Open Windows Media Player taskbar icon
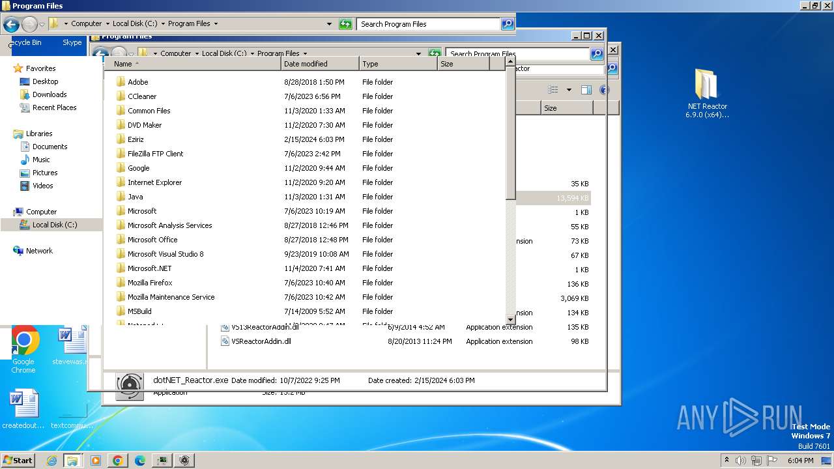Viewport: 834px width, 469px height. click(96, 461)
